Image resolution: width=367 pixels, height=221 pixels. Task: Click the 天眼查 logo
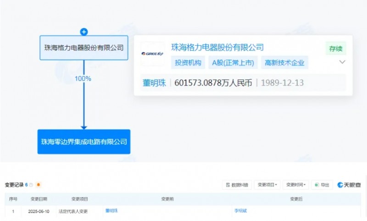pos(349,185)
